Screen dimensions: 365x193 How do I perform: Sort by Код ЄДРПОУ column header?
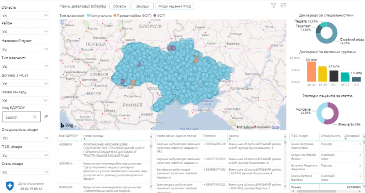tap(69, 136)
